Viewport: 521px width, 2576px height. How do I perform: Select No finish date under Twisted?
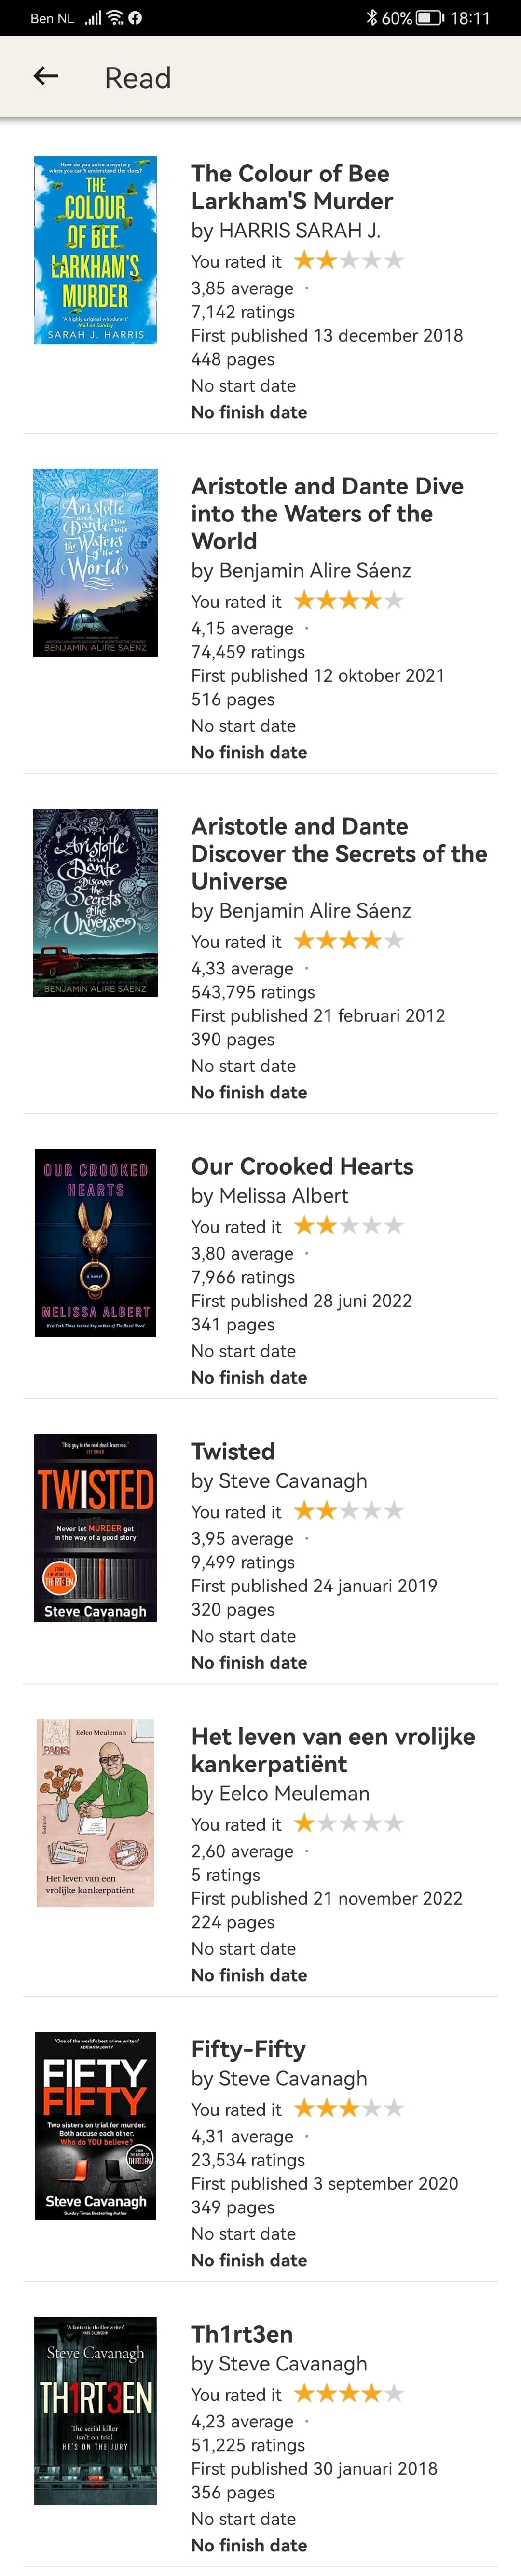[249, 1663]
